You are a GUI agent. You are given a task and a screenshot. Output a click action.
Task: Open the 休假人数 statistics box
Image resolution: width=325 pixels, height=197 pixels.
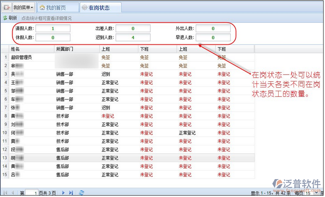click(53, 37)
